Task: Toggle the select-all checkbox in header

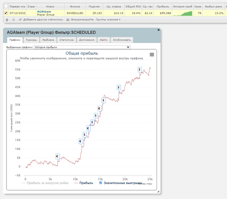Action: 6,6
